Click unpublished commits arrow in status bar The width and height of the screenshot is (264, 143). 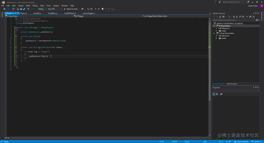221,141
